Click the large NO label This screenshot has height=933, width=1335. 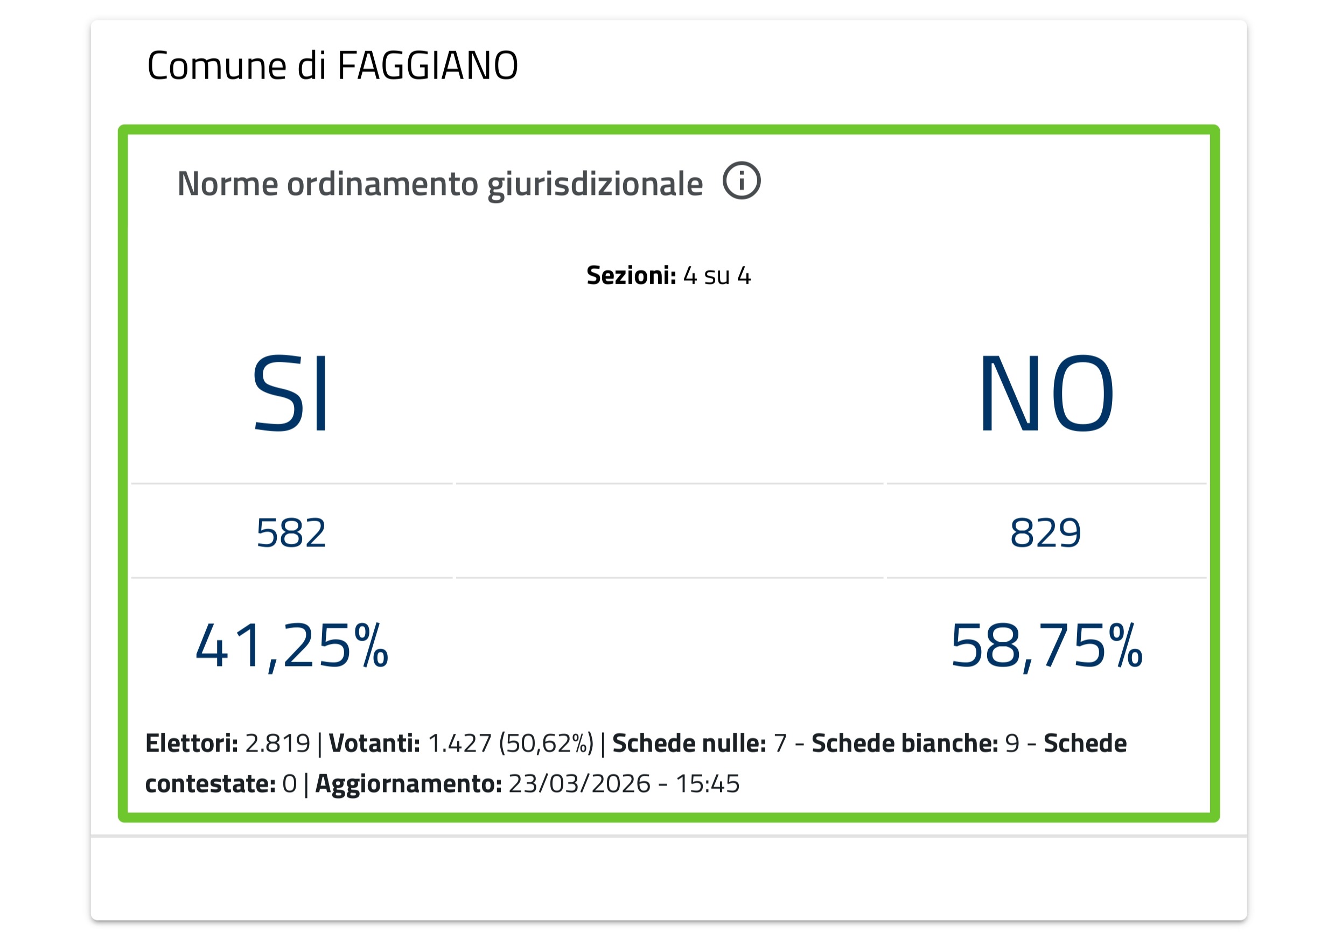point(1046,394)
